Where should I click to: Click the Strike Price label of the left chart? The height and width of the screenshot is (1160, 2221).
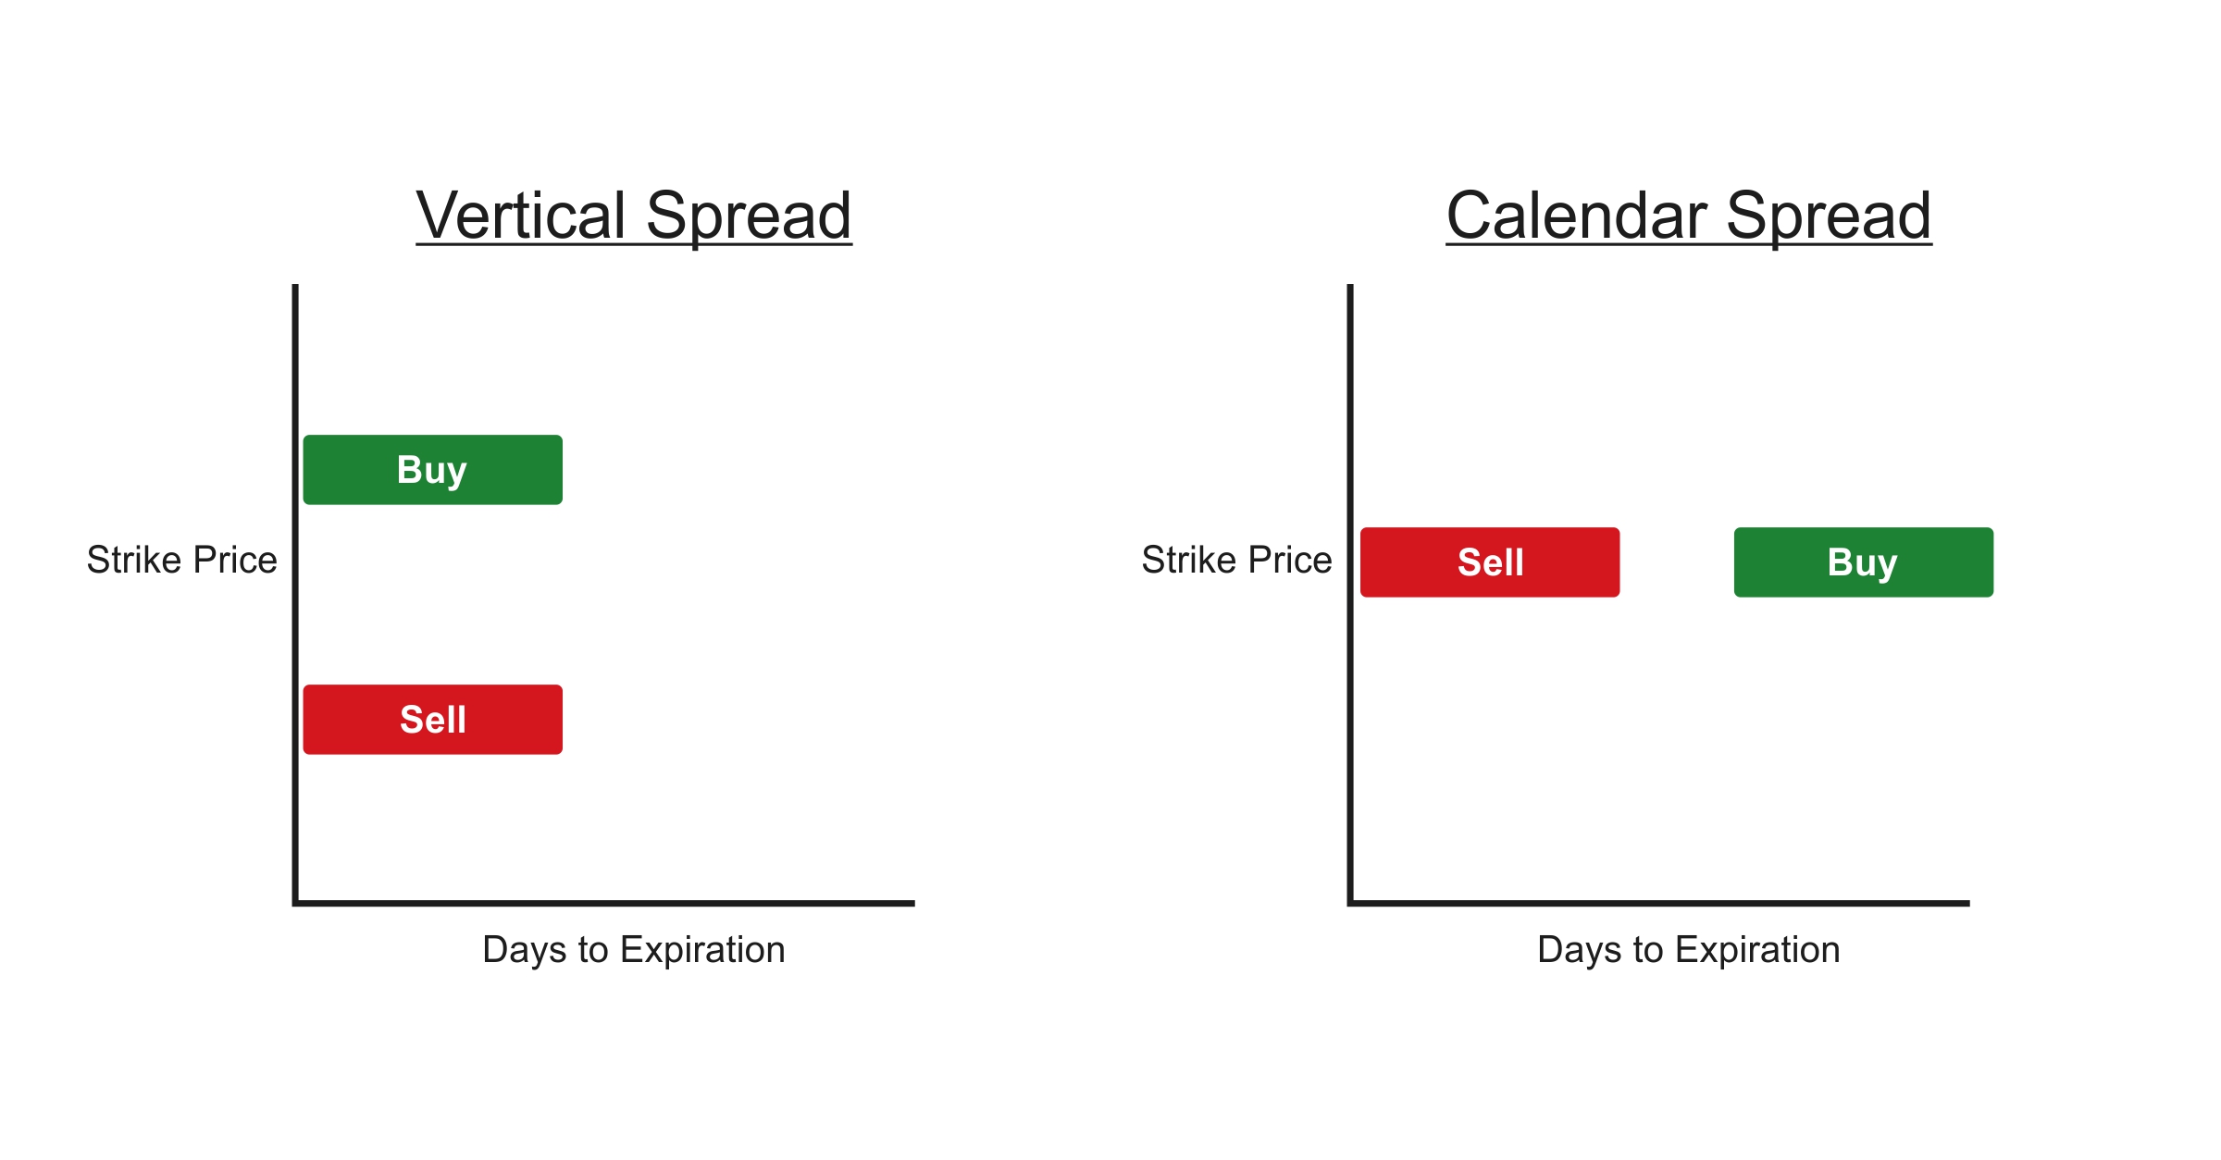(181, 560)
